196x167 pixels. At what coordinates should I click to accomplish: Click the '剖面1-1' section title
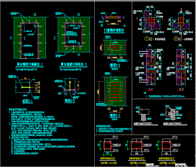click(27, 101)
